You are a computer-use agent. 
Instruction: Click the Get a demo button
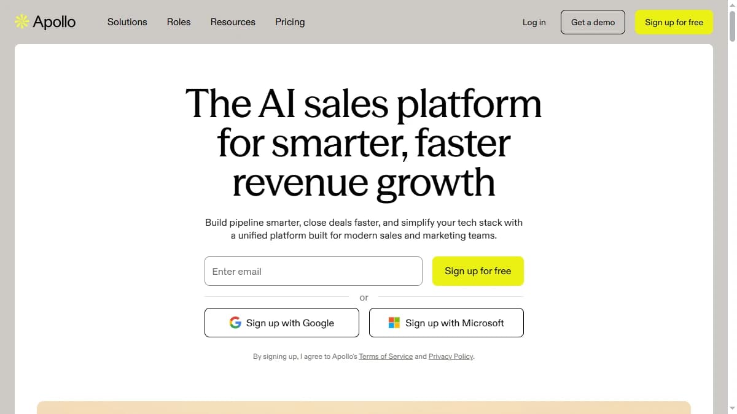[x=592, y=22]
